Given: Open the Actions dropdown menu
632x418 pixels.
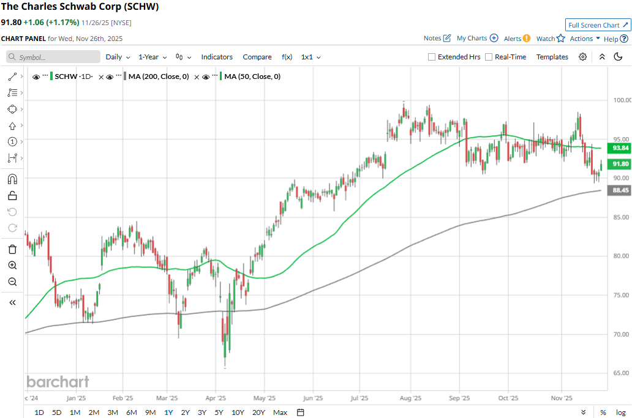Looking at the screenshot, I should pos(585,39).
